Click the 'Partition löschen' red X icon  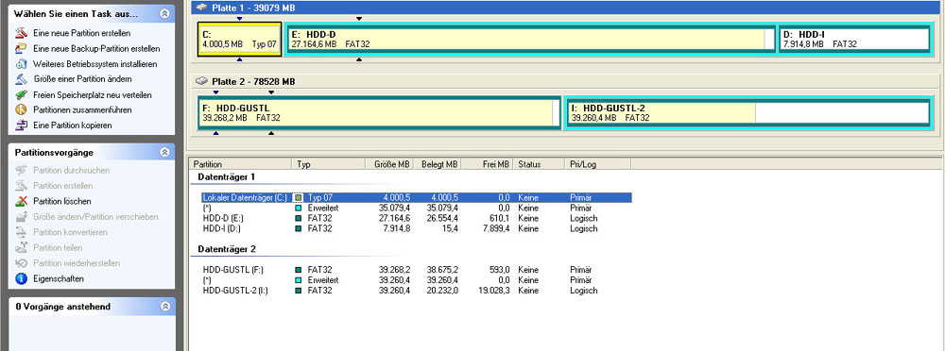(x=22, y=201)
